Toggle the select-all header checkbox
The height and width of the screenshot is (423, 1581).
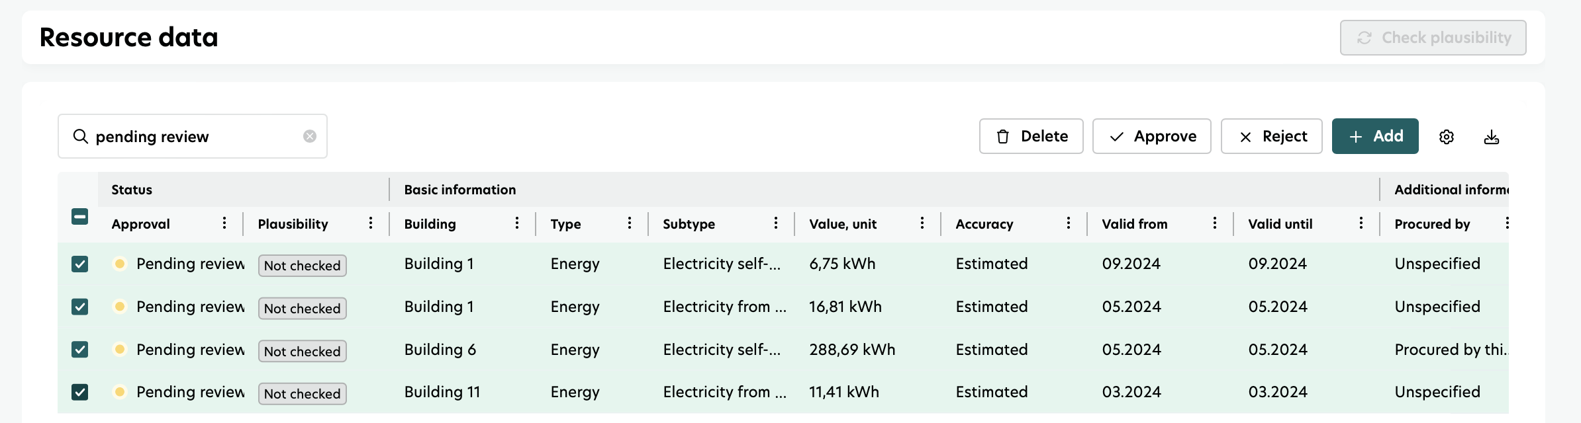click(x=80, y=217)
